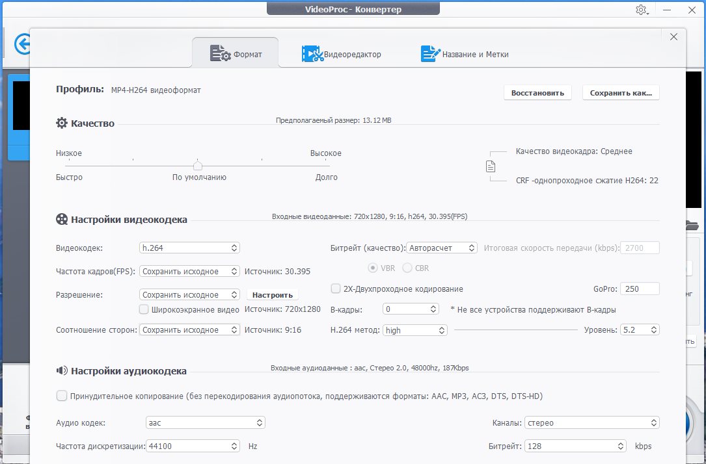Open the H.264 метод high dropdown

point(415,330)
